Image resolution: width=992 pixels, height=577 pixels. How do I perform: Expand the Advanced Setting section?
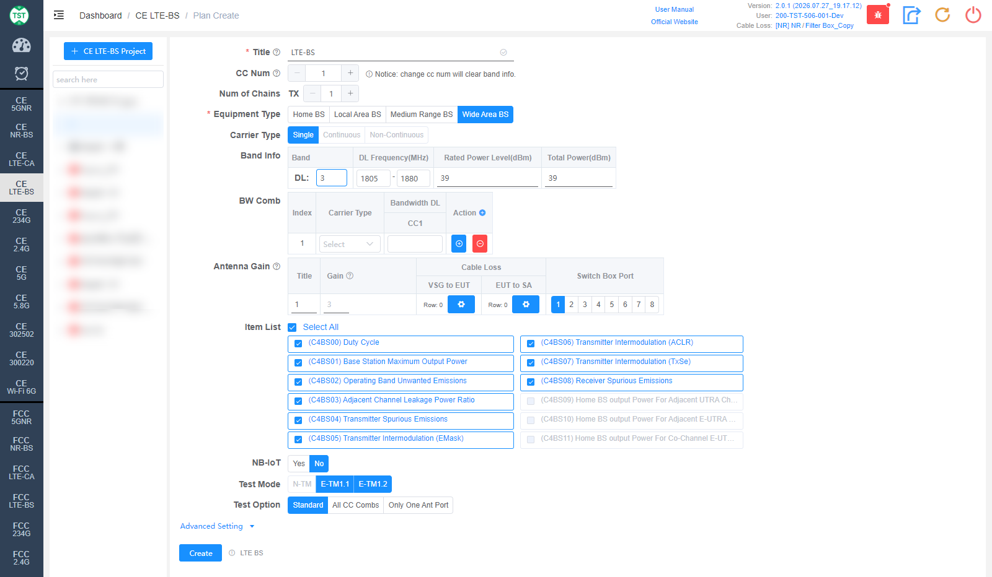pyautogui.click(x=217, y=526)
